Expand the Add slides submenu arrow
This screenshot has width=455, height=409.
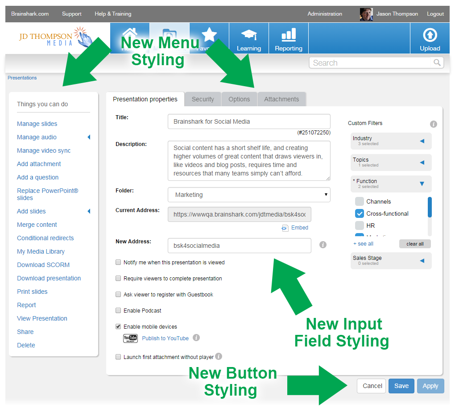[x=89, y=211]
